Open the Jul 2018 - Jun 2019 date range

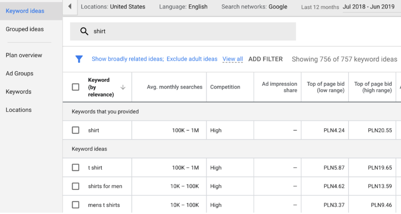368,7
